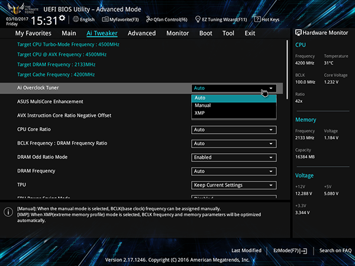
Task: Switch to the Main tab
Action: coord(69,33)
